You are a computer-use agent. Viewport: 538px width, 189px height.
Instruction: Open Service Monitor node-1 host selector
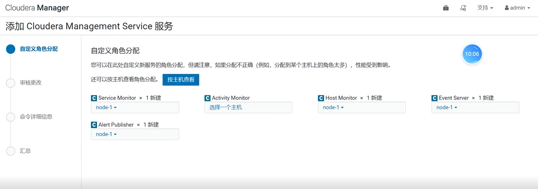135,108
